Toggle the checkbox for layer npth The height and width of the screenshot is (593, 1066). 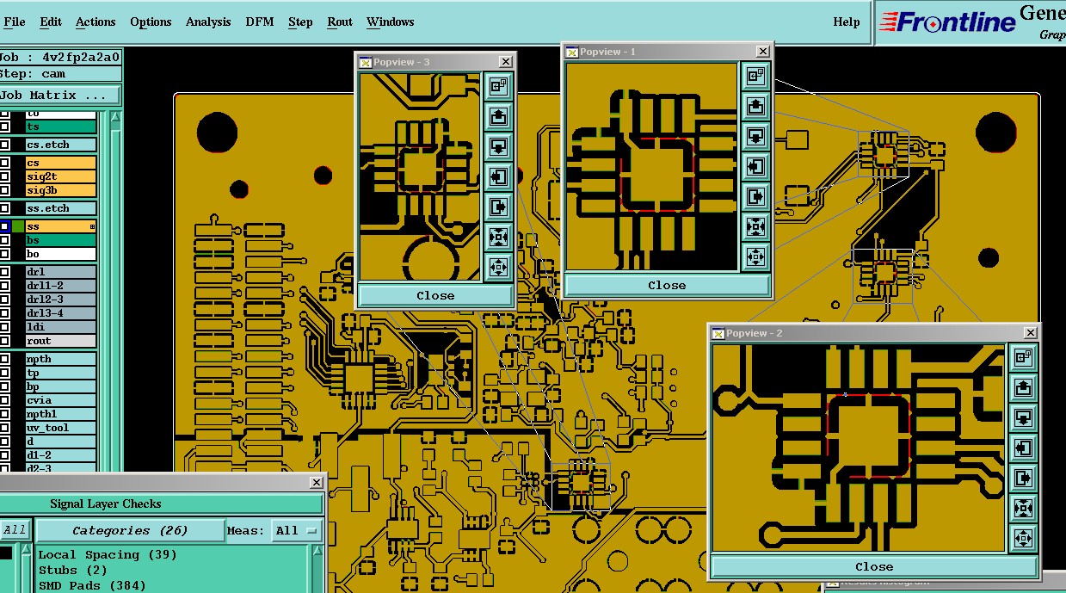pyautogui.click(x=5, y=359)
